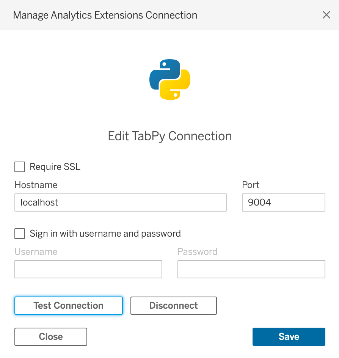This screenshot has width=339, height=358.
Task: Click the Hostname input field
Action: [x=120, y=203]
